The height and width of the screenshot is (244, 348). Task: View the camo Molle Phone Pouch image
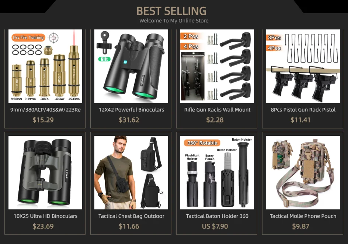tap(303, 173)
